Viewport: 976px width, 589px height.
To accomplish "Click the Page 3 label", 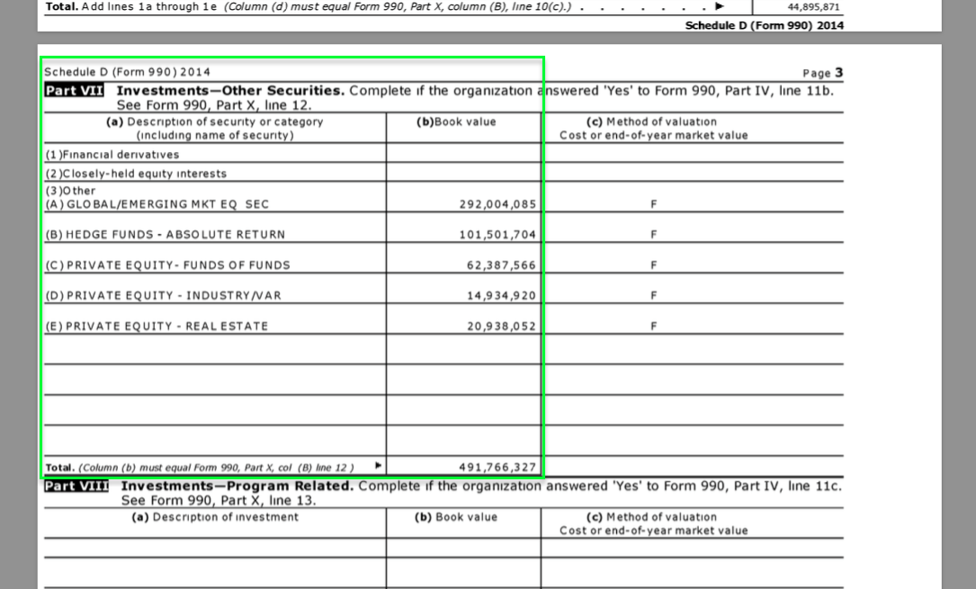I will tap(822, 73).
